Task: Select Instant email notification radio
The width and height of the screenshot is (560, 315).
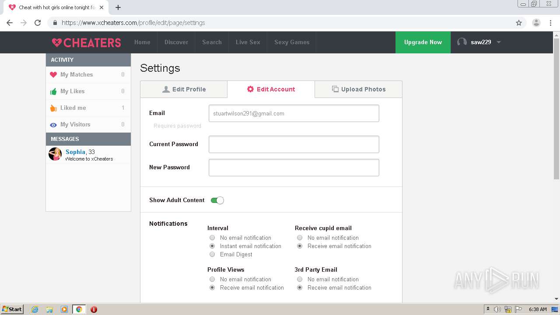Action: pyautogui.click(x=212, y=246)
